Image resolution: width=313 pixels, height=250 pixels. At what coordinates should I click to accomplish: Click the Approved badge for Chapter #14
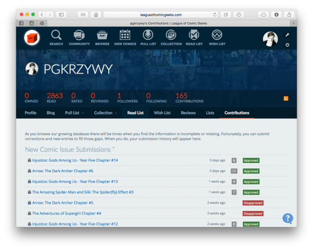pyautogui.click(x=251, y=161)
